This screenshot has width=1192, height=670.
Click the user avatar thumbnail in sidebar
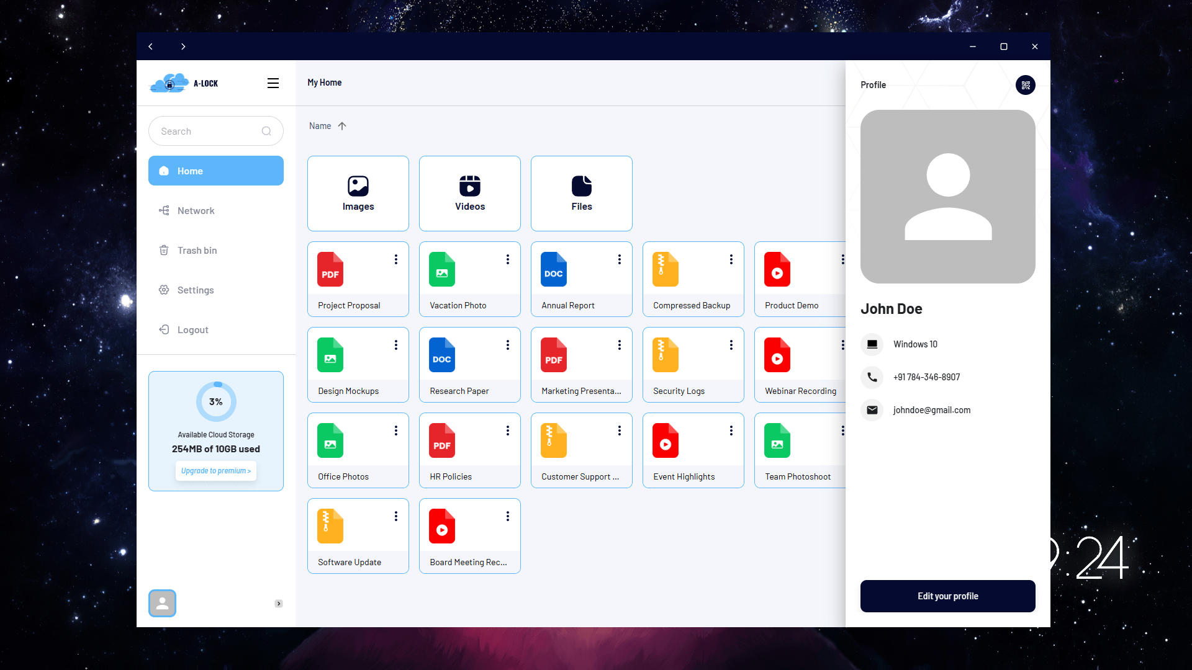pos(162,603)
